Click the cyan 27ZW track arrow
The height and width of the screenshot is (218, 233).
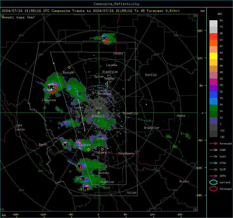coord(213,163)
